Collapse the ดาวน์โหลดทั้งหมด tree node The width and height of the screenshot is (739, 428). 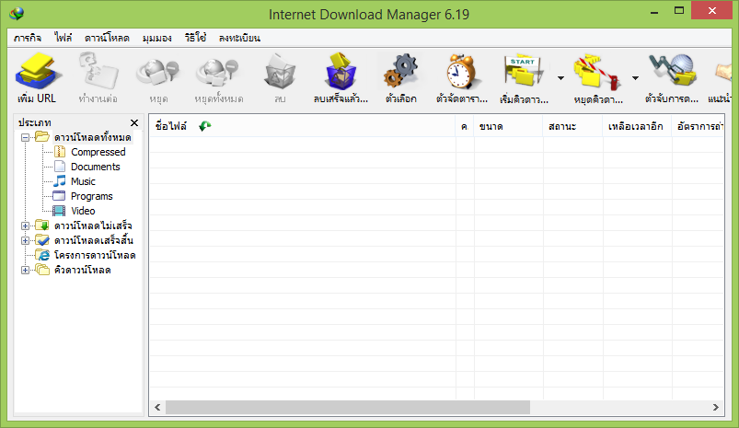[25, 138]
